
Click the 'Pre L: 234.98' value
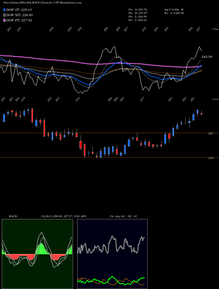[138, 17]
